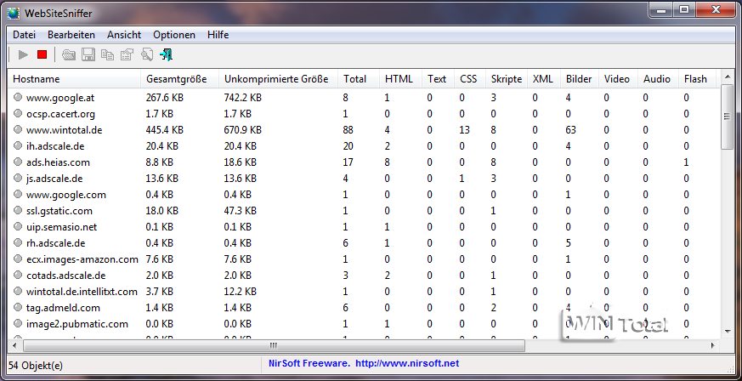This screenshot has height=381, width=742.
Task: Click the vertical scrollbar up arrow
Action: [728, 77]
